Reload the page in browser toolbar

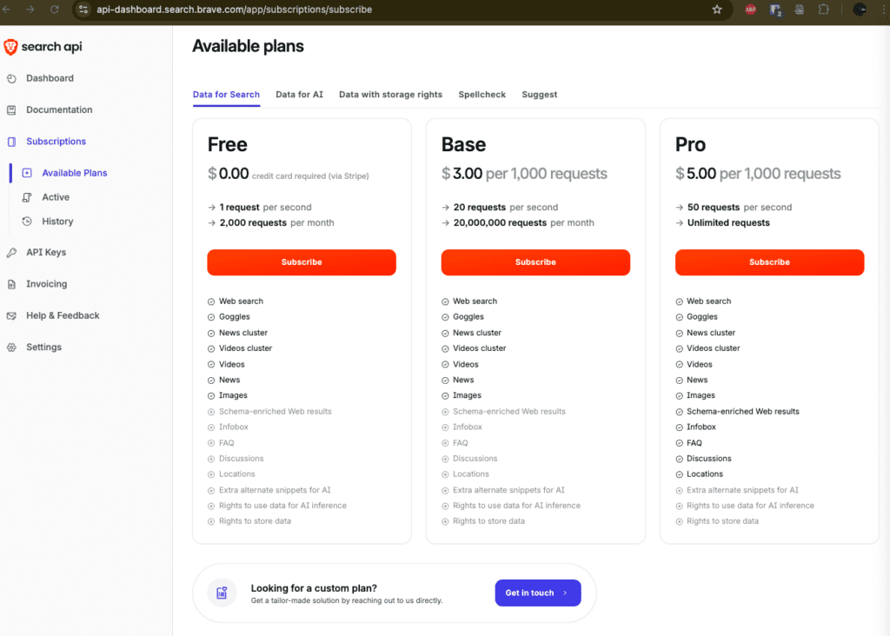click(55, 9)
